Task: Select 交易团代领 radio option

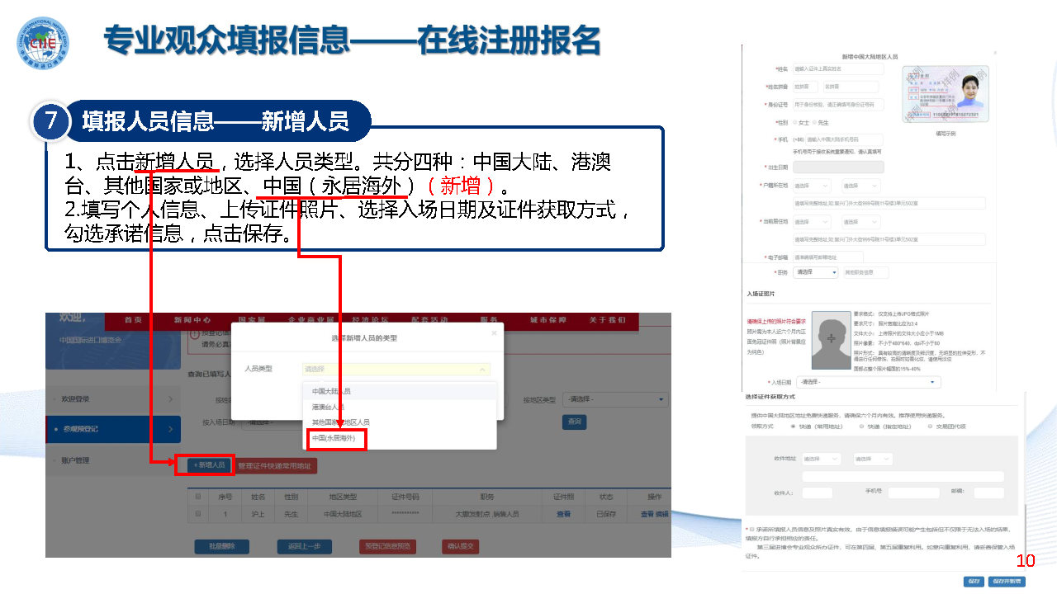Action: (x=930, y=427)
